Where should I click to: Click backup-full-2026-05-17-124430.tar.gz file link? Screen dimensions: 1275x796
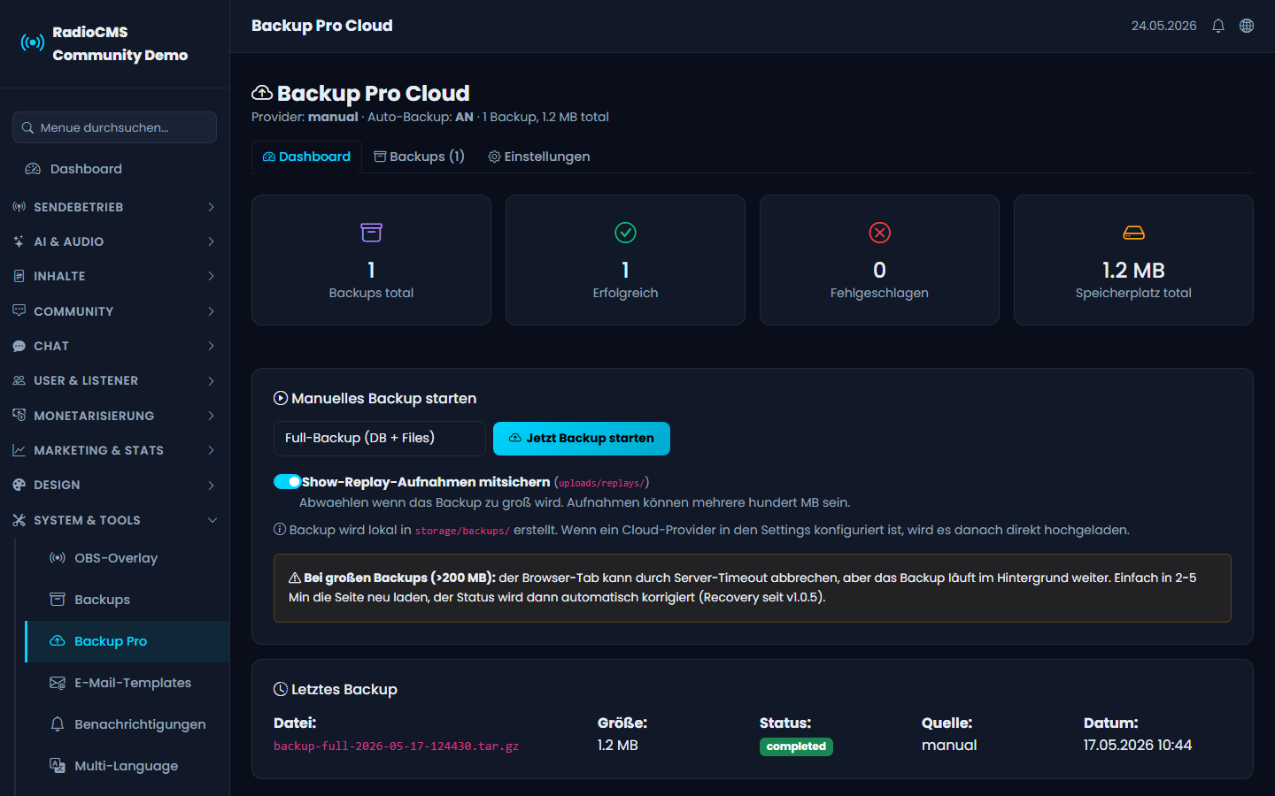click(x=396, y=746)
